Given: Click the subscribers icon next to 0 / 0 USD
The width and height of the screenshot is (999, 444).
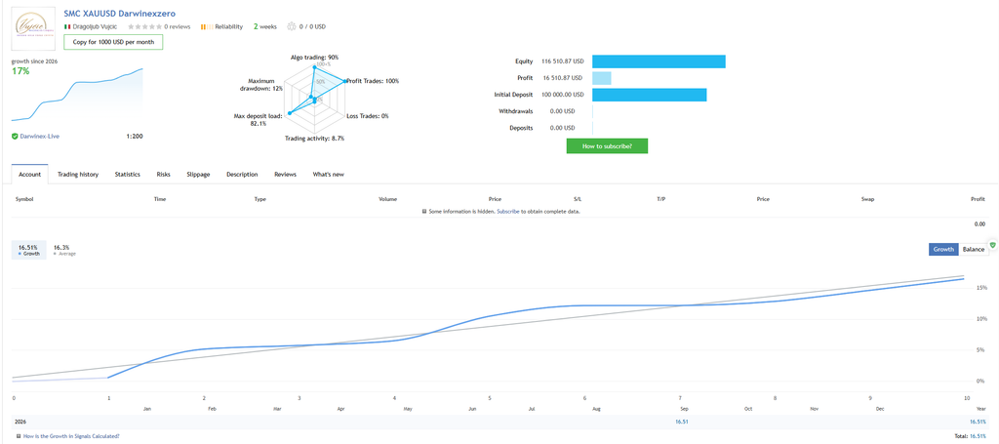Looking at the screenshot, I should tap(292, 26).
